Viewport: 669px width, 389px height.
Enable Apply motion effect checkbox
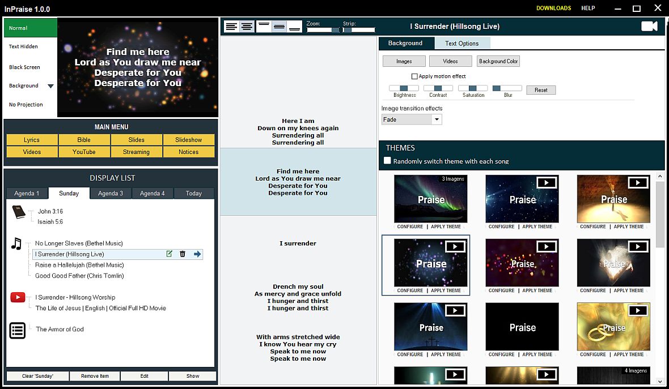414,76
